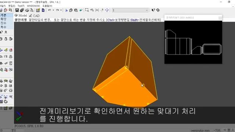Click the Cut scissors icon
235x132 pixels.
click(66, 10)
